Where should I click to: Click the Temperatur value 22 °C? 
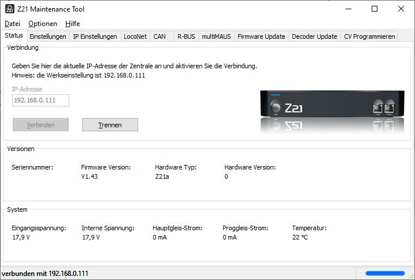(x=300, y=237)
